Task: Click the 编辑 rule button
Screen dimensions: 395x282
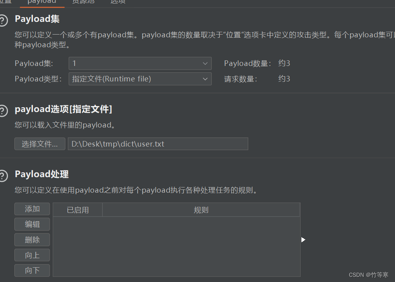Action: pyautogui.click(x=32, y=224)
